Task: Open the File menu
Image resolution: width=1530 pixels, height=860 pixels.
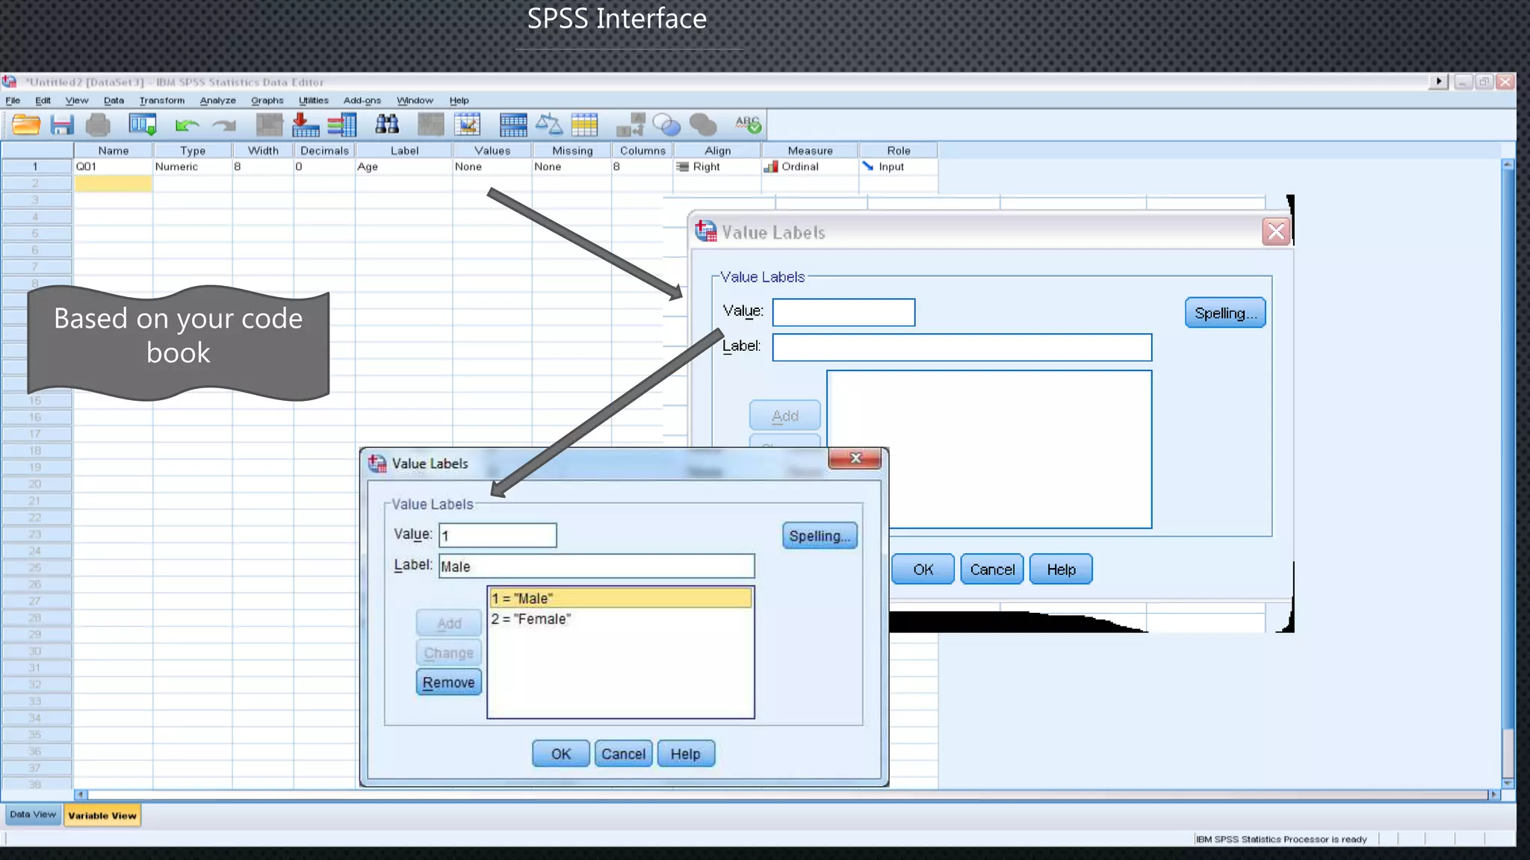Action: click(x=13, y=101)
